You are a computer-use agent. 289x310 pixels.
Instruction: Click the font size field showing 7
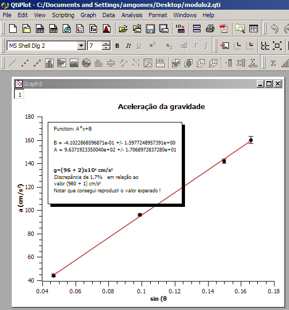click(x=95, y=46)
